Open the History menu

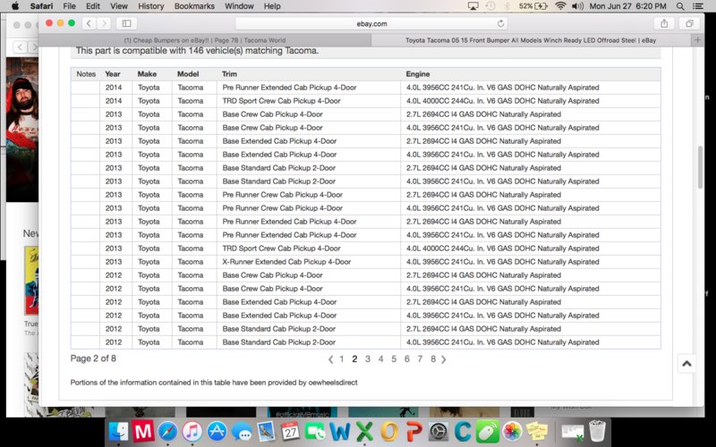tap(150, 6)
